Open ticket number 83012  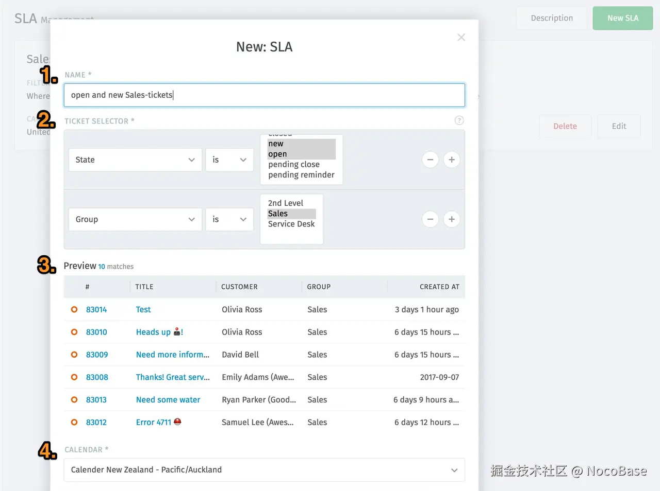(x=96, y=422)
